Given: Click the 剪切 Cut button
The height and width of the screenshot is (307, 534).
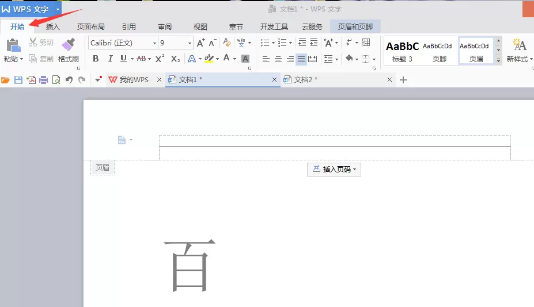Looking at the screenshot, I should [x=41, y=43].
